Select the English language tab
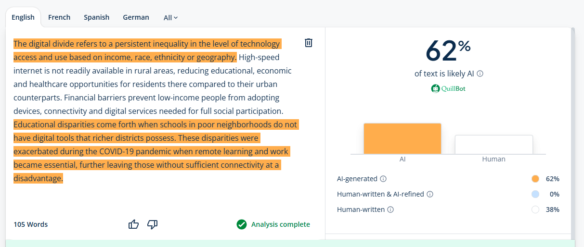584x247 pixels. tap(23, 17)
